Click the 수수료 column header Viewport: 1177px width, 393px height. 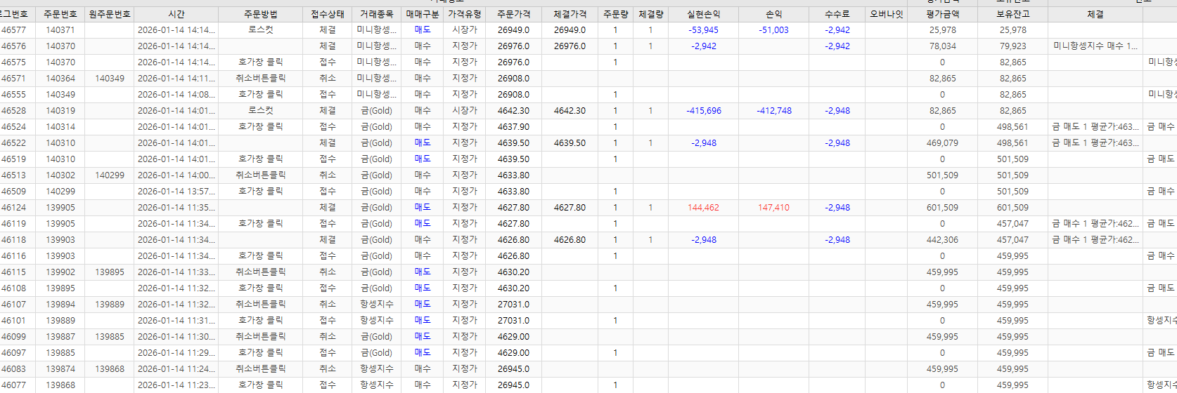[x=837, y=14]
